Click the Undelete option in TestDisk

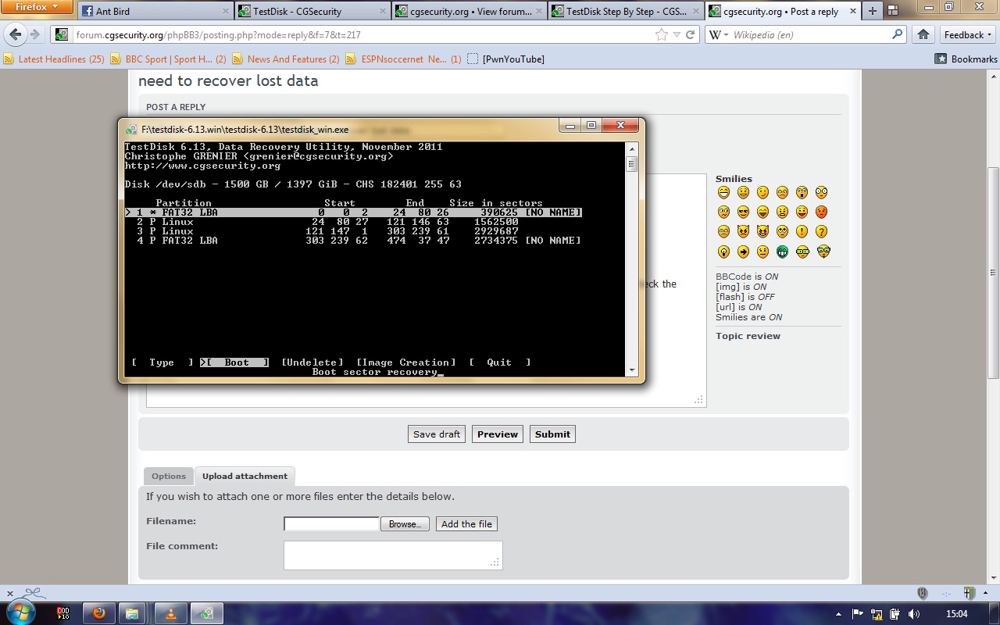[x=312, y=362]
